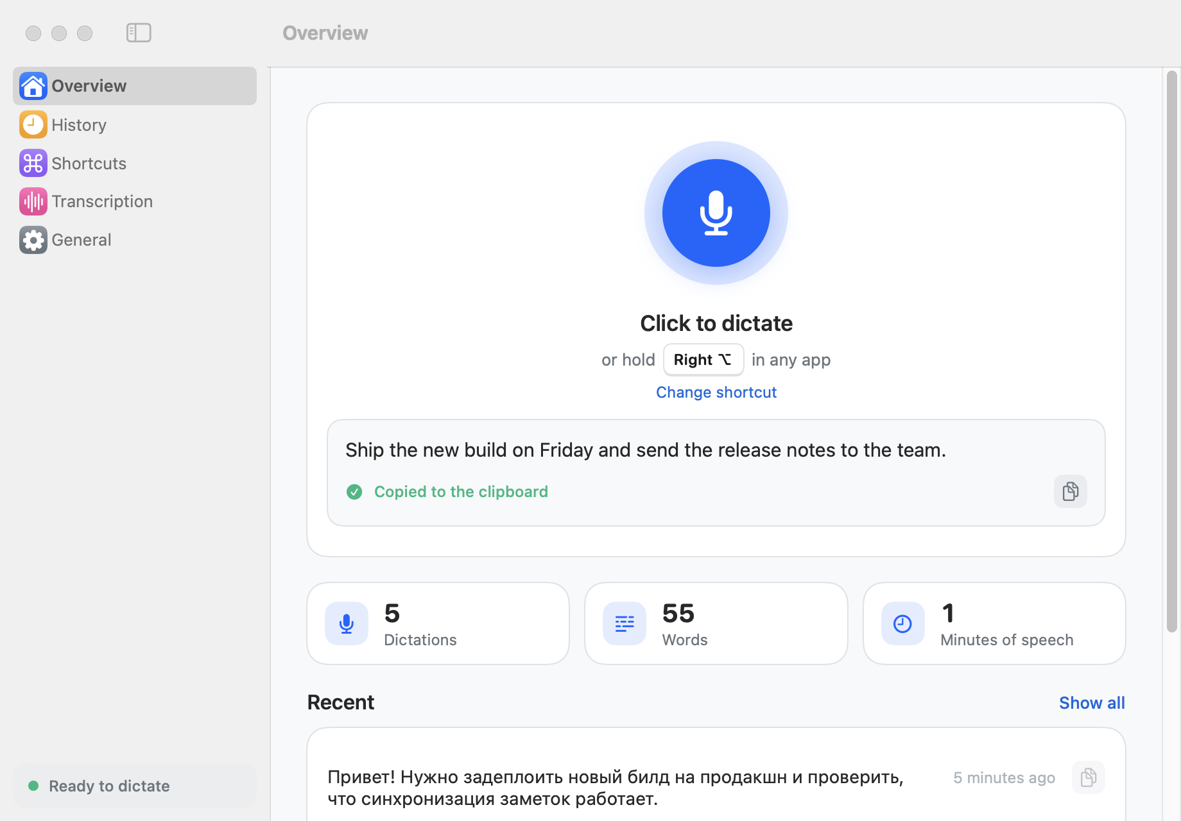The height and width of the screenshot is (821, 1181).
Task: Click the Overview house icon in the sidebar
Action: tap(33, 86)
